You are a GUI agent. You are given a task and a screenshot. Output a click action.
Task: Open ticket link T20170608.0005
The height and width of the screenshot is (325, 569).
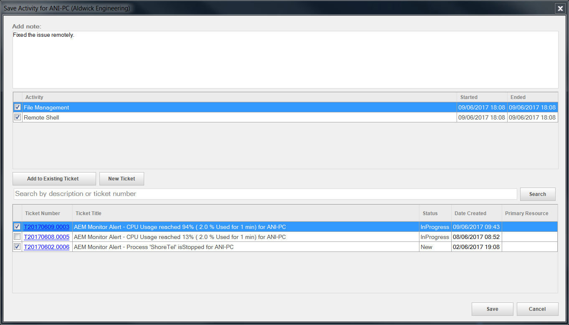coord(46,237)
